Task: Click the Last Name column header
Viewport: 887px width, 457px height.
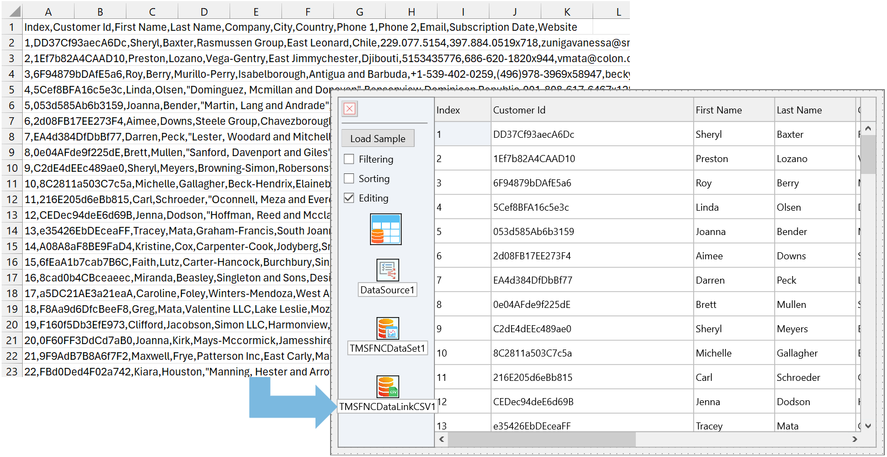Action: pyautogui.click(x=815, y=110)
